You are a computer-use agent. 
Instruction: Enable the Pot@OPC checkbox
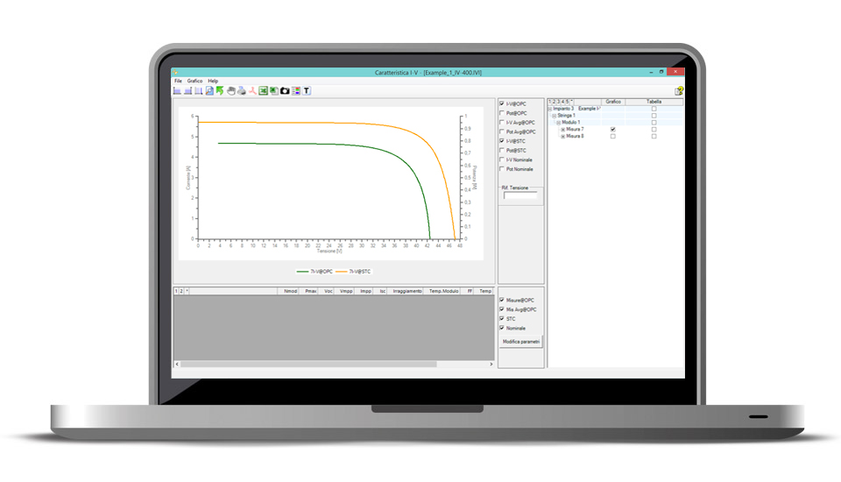(501, 113)
